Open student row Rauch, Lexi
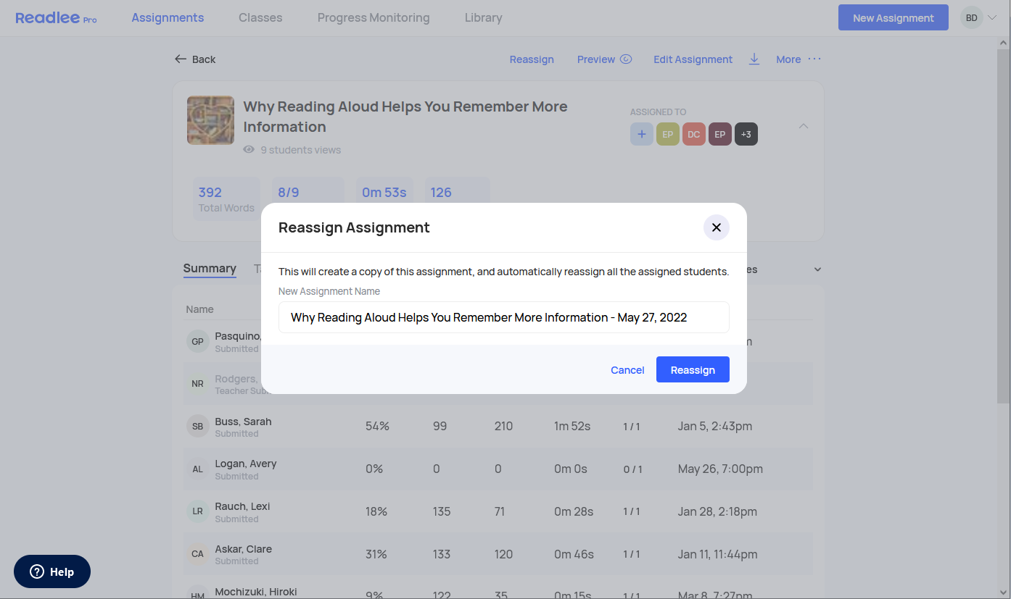This screenshot has height=599, width=1011. 498,511
